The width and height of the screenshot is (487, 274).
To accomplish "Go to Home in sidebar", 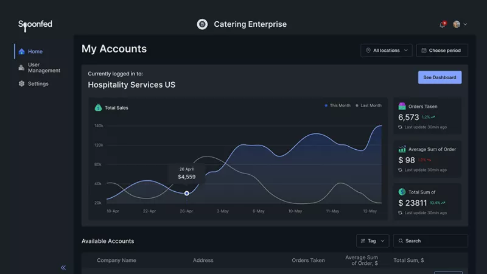I will point(35,52).
